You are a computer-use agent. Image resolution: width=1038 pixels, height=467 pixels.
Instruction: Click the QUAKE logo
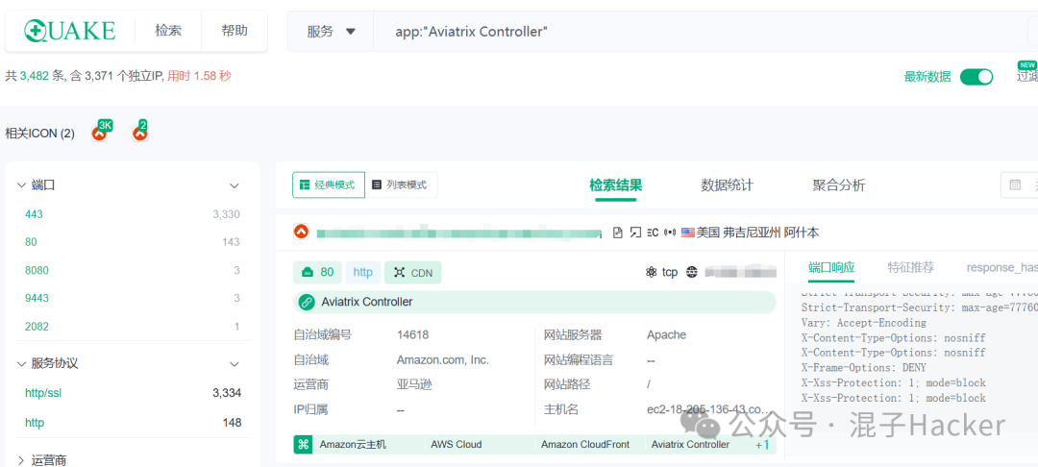point(69,31)
